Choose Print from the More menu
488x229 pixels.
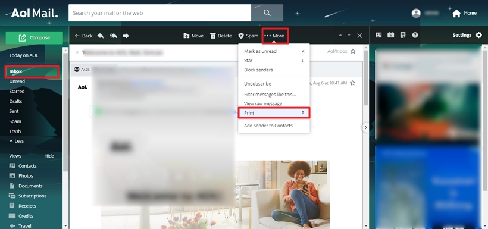point(274,113)
